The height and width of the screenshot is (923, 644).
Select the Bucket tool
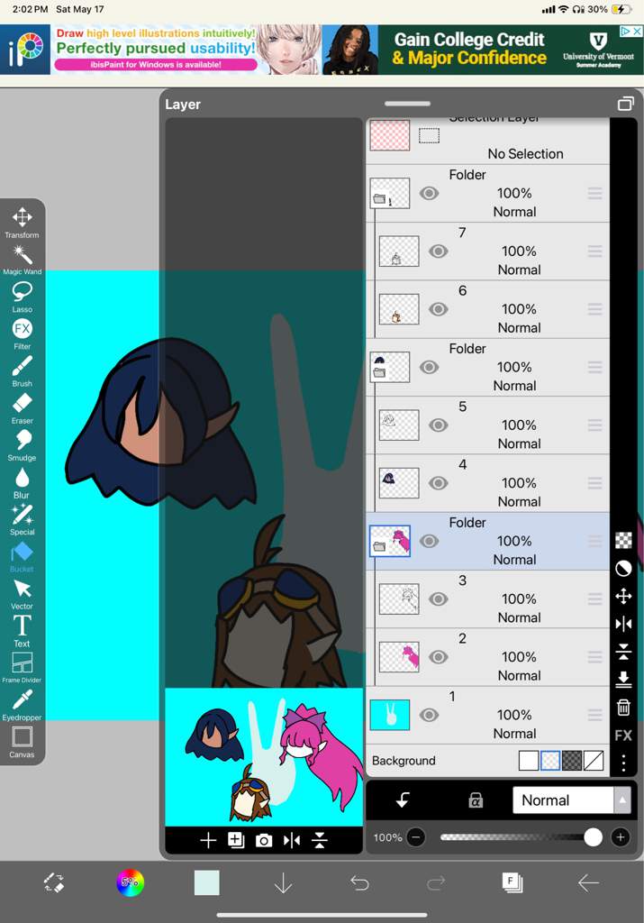(22, 557)
